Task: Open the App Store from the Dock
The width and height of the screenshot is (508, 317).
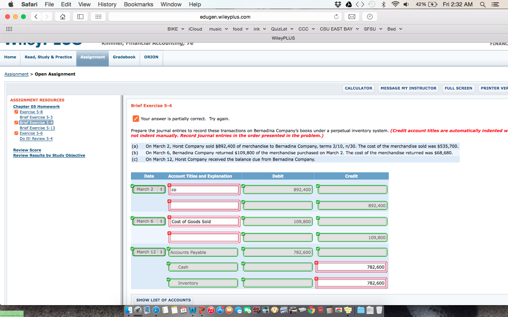Action: tap(220, 310)
